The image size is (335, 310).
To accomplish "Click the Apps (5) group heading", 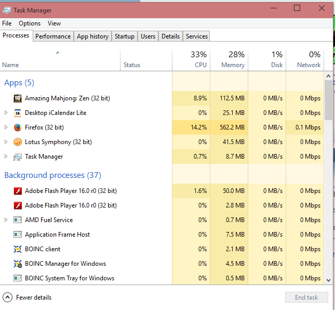I will pyautogui.click(x=19, y=83).
